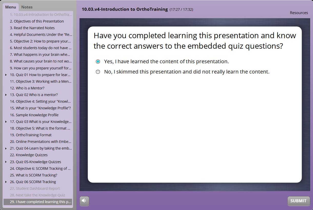Select the 'Yes, I have learned' radio option
This screenshot has height=210, width=313.
(x=98, y=62)
